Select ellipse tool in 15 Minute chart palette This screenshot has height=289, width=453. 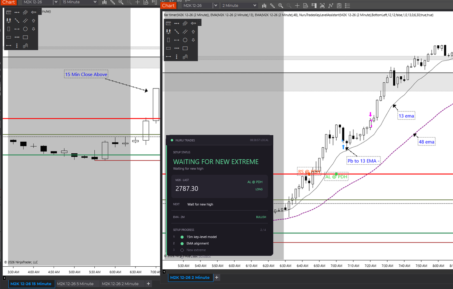tap(25, 29)
